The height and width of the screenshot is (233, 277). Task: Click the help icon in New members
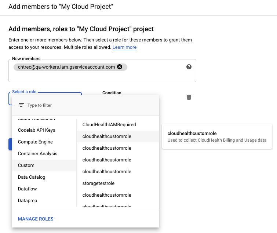coord(189,67)
